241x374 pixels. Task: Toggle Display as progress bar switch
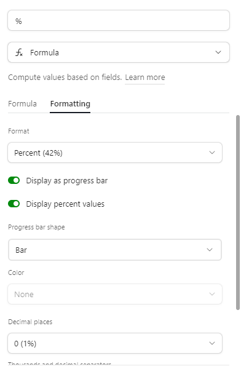(14, 181)
